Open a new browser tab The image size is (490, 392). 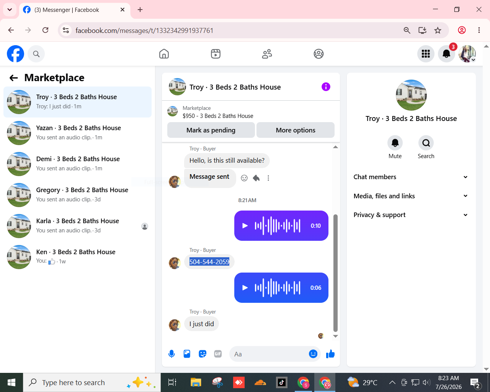point(140,10)
